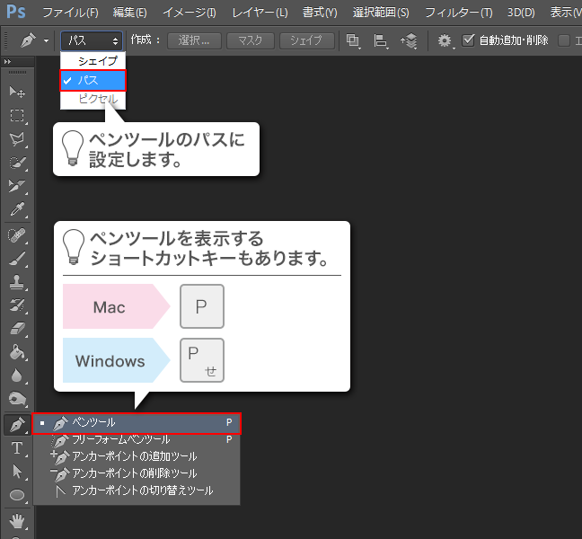Choose the Clone Stamp tool
The width and height of the screenshot is (582, 539).
point(16,282)
